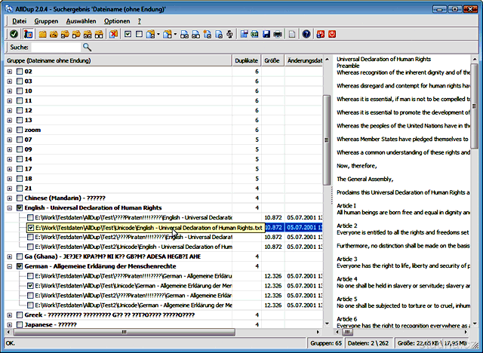The width and height of the screenshot is (483, 353).
Task: Open help via the blue question mark icon
Action: coord(306,34)
